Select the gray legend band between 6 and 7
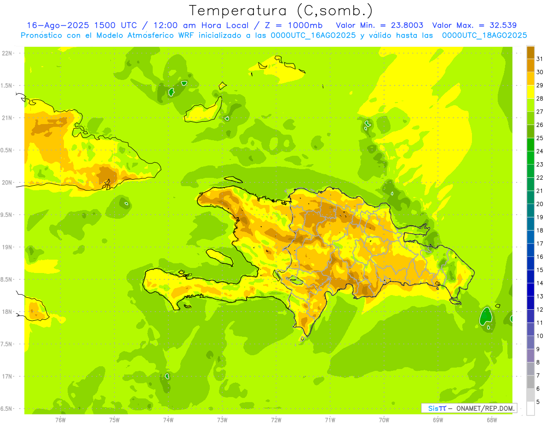The height and width of the screenshot is (426, 552). pos(530,382)
